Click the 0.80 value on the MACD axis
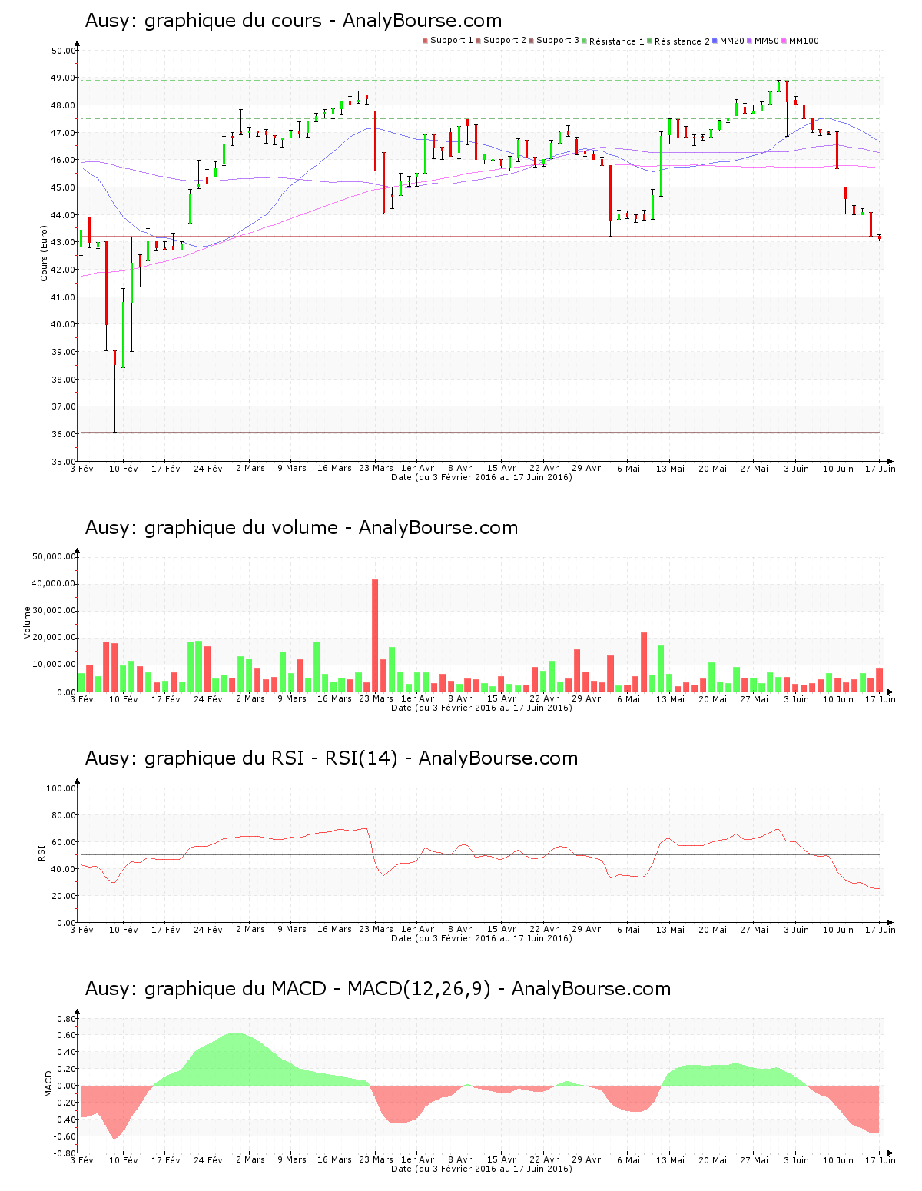 click(x=67, y=1019)
